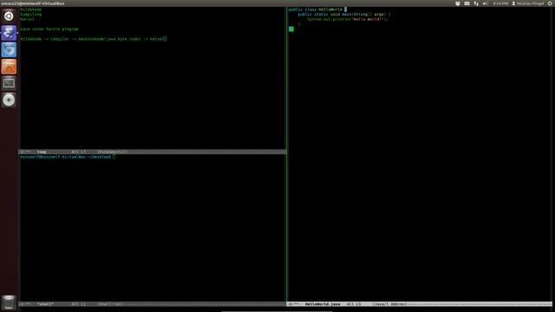Select the Emacs icon in the launcher
Viewport: 555px width, 312px height.
(9, 33)
